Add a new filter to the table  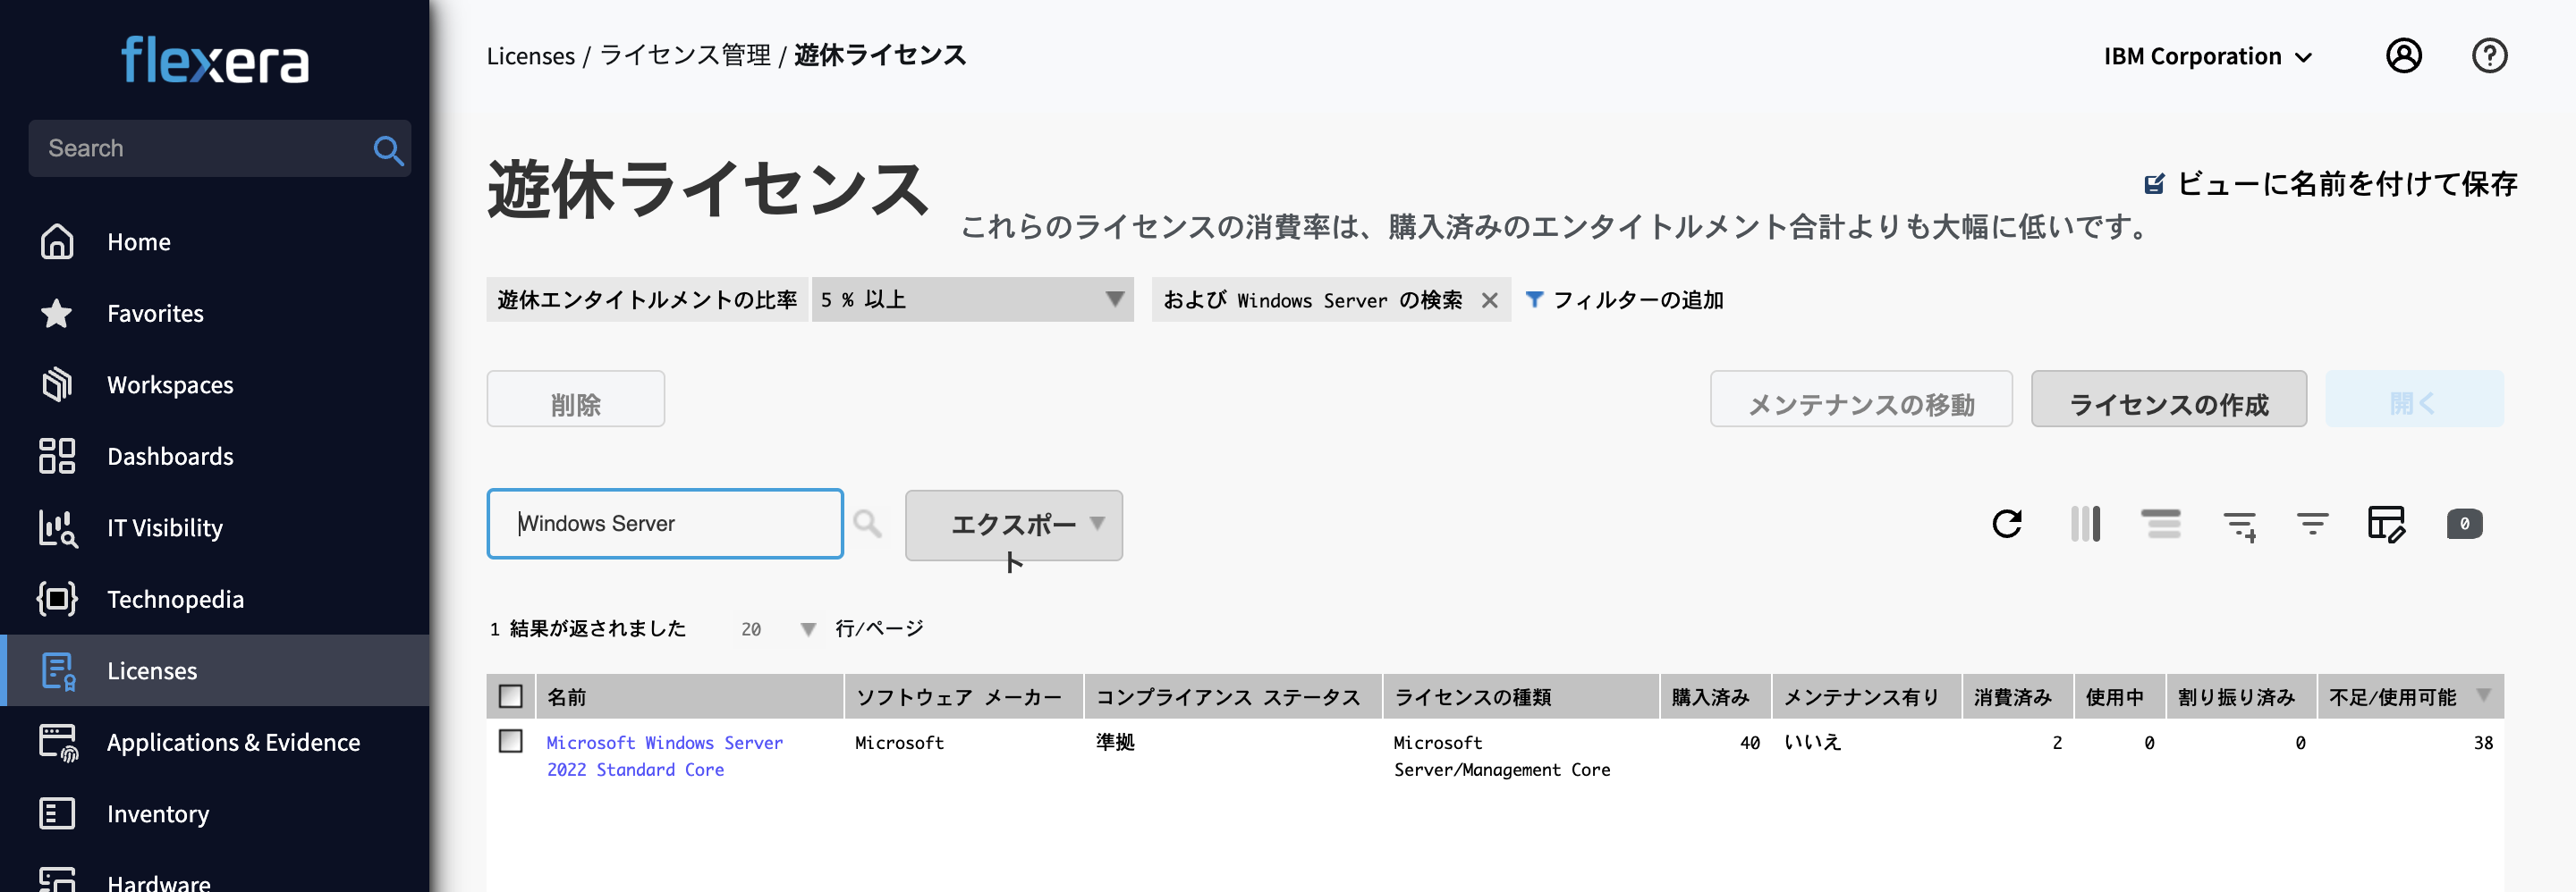pyautogui.click(x=2240, y=524)
